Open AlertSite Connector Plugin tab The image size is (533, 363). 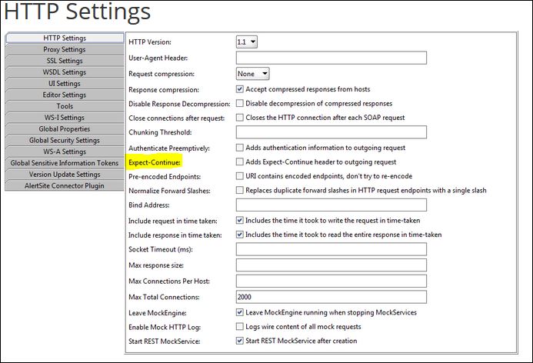(65, 186)
